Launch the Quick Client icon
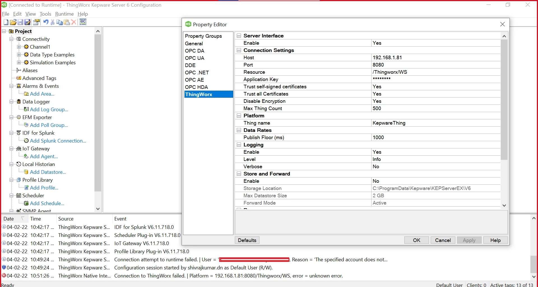The image size is (538, 287). pyautogui.click(x=83, y=22)
